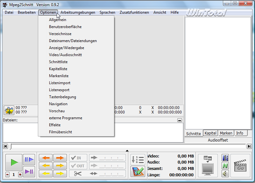
Task: Click the Audiooffset label bar
Action: pos(218,140)
